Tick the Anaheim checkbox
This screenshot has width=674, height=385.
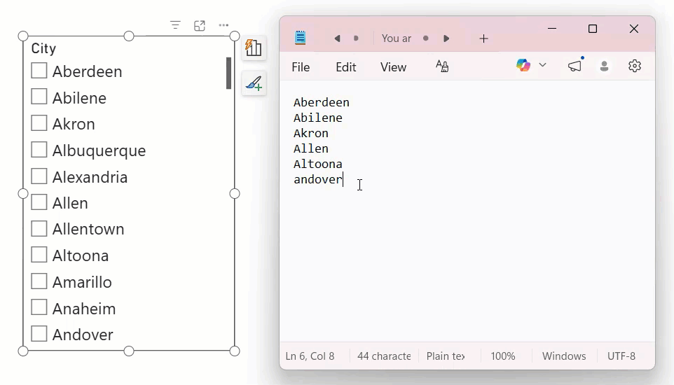tap(39, 308)
